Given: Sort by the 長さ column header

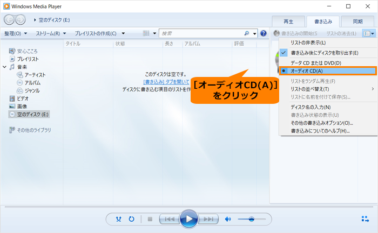Looking at the screenshot, I should pyautogui.click(x=173, y=44).
